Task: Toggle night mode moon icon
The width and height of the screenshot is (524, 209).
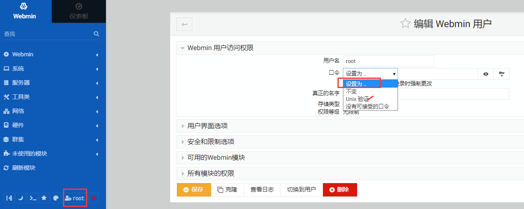Action: point(20,198)
